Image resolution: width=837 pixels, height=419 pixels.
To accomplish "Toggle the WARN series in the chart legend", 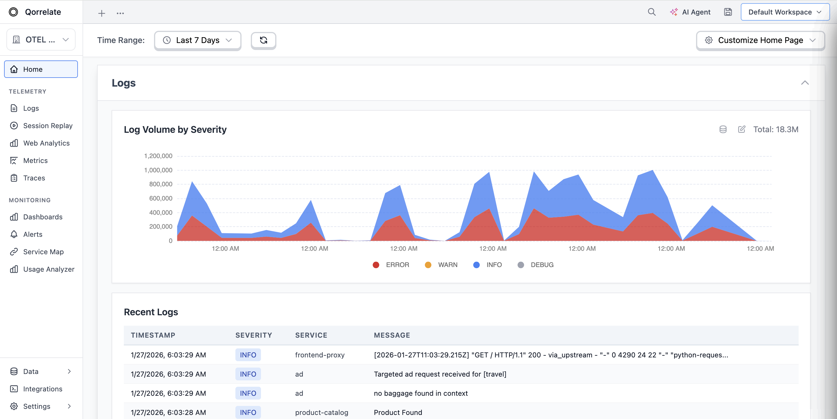I will point(441,265).
